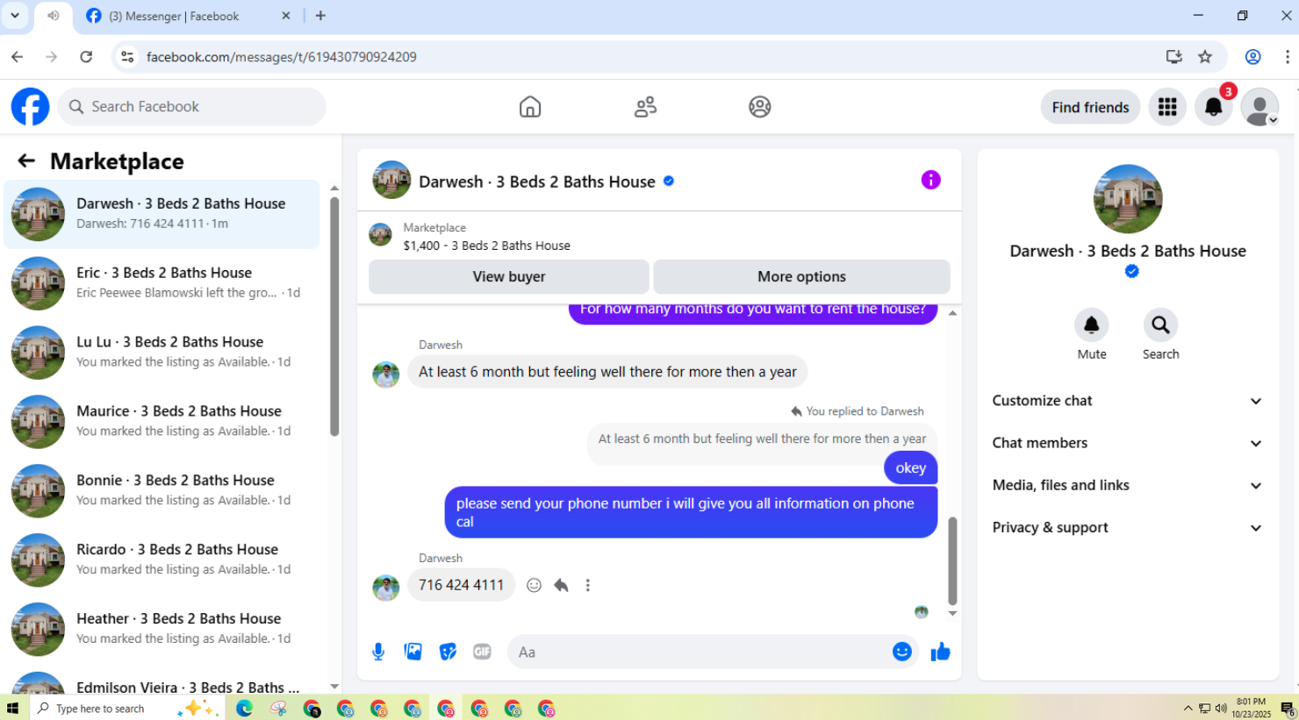
Task: Open Ricardo conversation in the list
Action: pos(162,560)
